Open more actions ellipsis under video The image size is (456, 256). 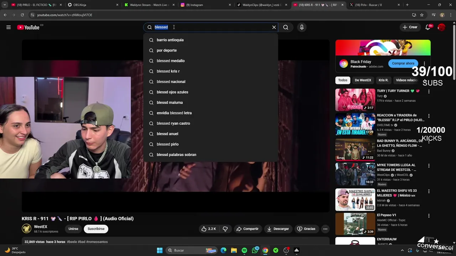325,229
